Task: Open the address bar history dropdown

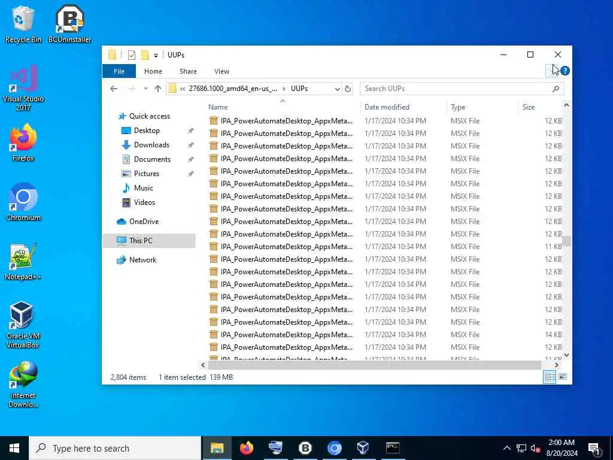Action: [338, 89]
